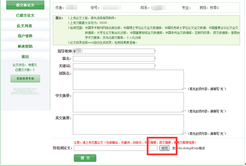Viewport: 246px width, 166px height.
Task: Open 论文列表 in sidebar
Action: [25, 26]
